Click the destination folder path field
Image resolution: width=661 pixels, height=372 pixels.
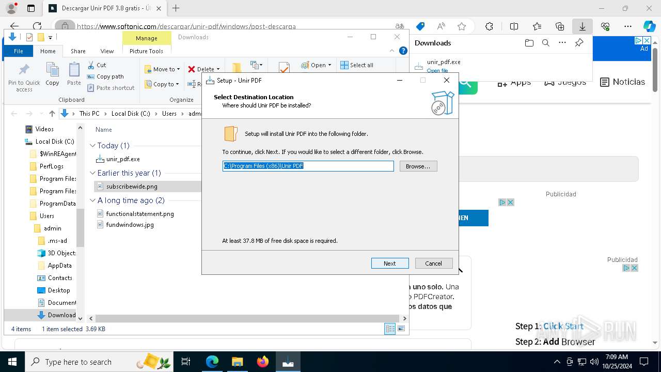click(x=308, y=166)
